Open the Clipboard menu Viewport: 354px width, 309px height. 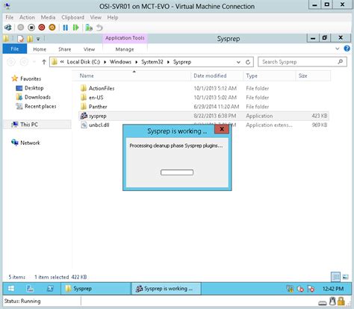point(72,17)
